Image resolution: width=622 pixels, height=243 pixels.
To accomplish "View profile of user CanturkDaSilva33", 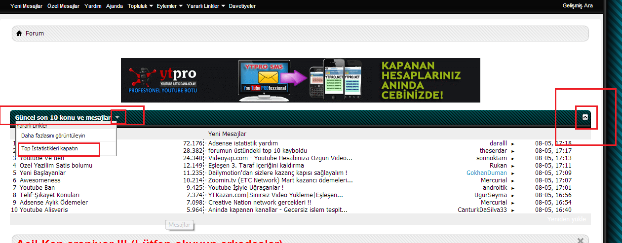I will pos(482,210).
